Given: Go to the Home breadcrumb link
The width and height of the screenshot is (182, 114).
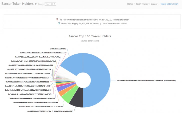Looking at the screenshot, I should coord(130,4).
